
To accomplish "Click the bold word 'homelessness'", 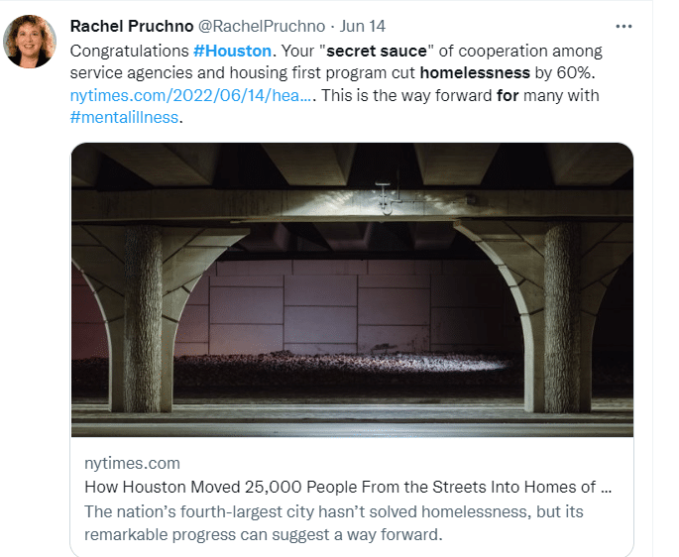I will 475,73.
